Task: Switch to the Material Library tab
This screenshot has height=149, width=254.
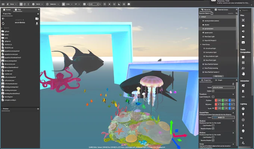Action: pyautogui.click(x=222, y=10)
